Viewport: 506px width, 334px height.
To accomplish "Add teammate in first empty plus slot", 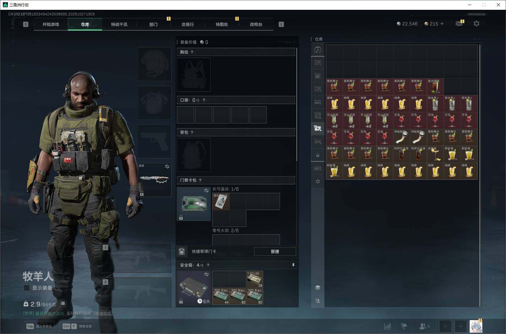I will point(445,326).
